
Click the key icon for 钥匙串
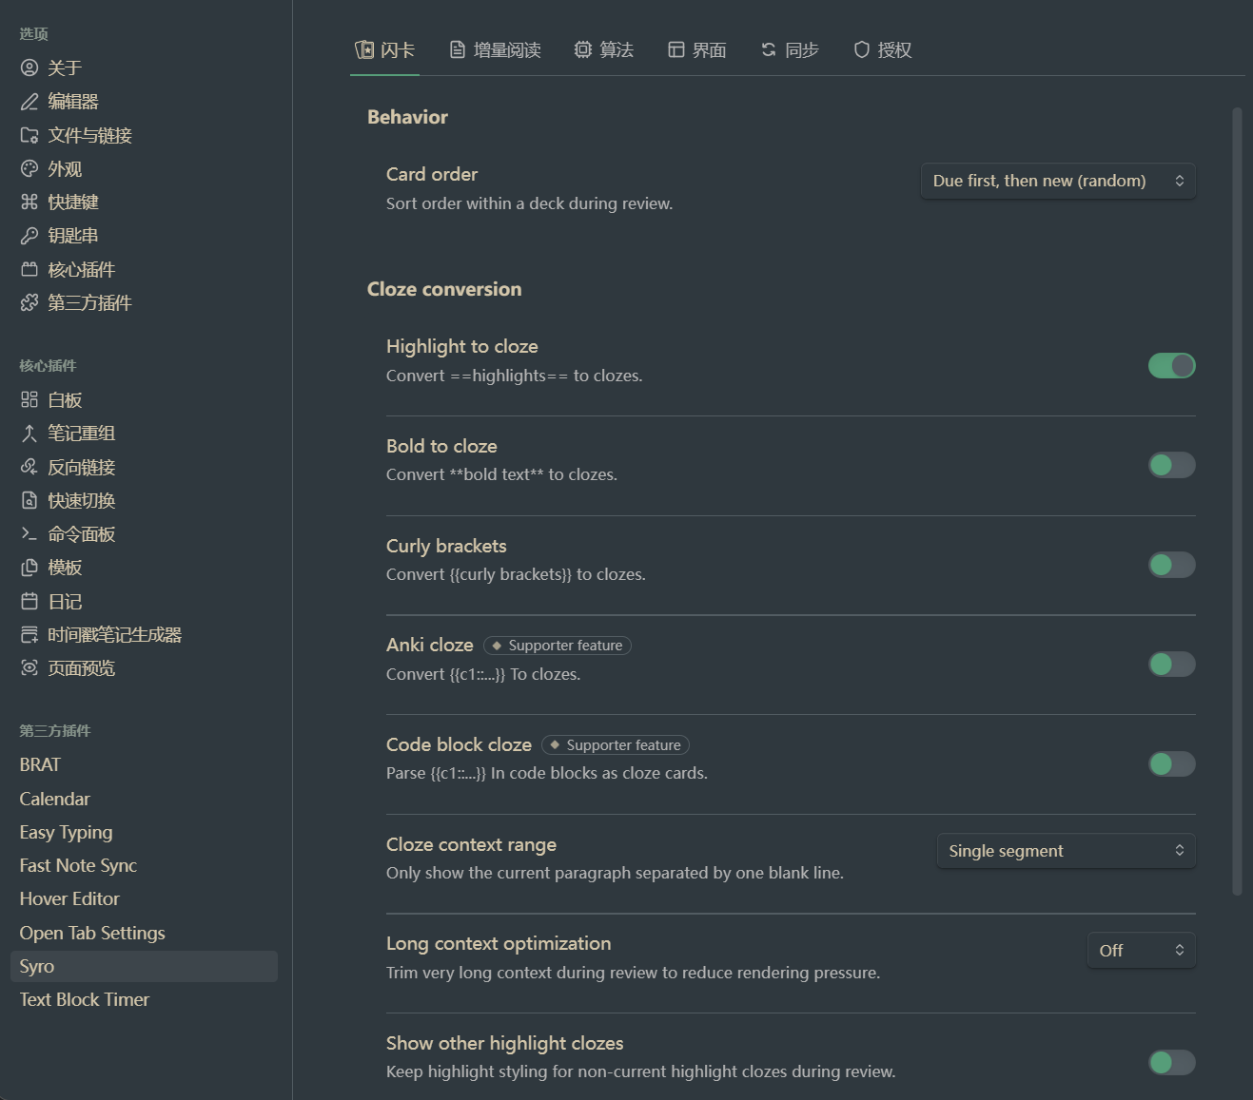click(29, 236)
